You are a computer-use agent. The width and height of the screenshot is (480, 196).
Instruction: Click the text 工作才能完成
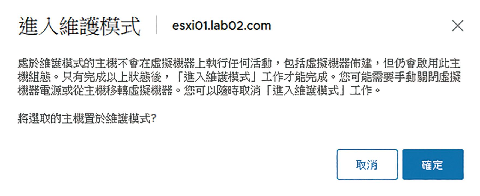tap(295, 77)
